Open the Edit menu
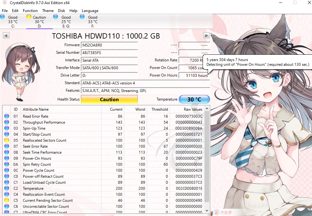Viewport: 312px width, 216px height. coord(15,11)
